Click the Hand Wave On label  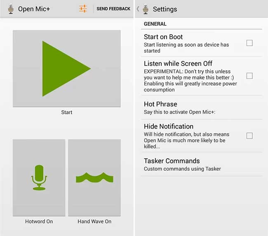point(94,221)
